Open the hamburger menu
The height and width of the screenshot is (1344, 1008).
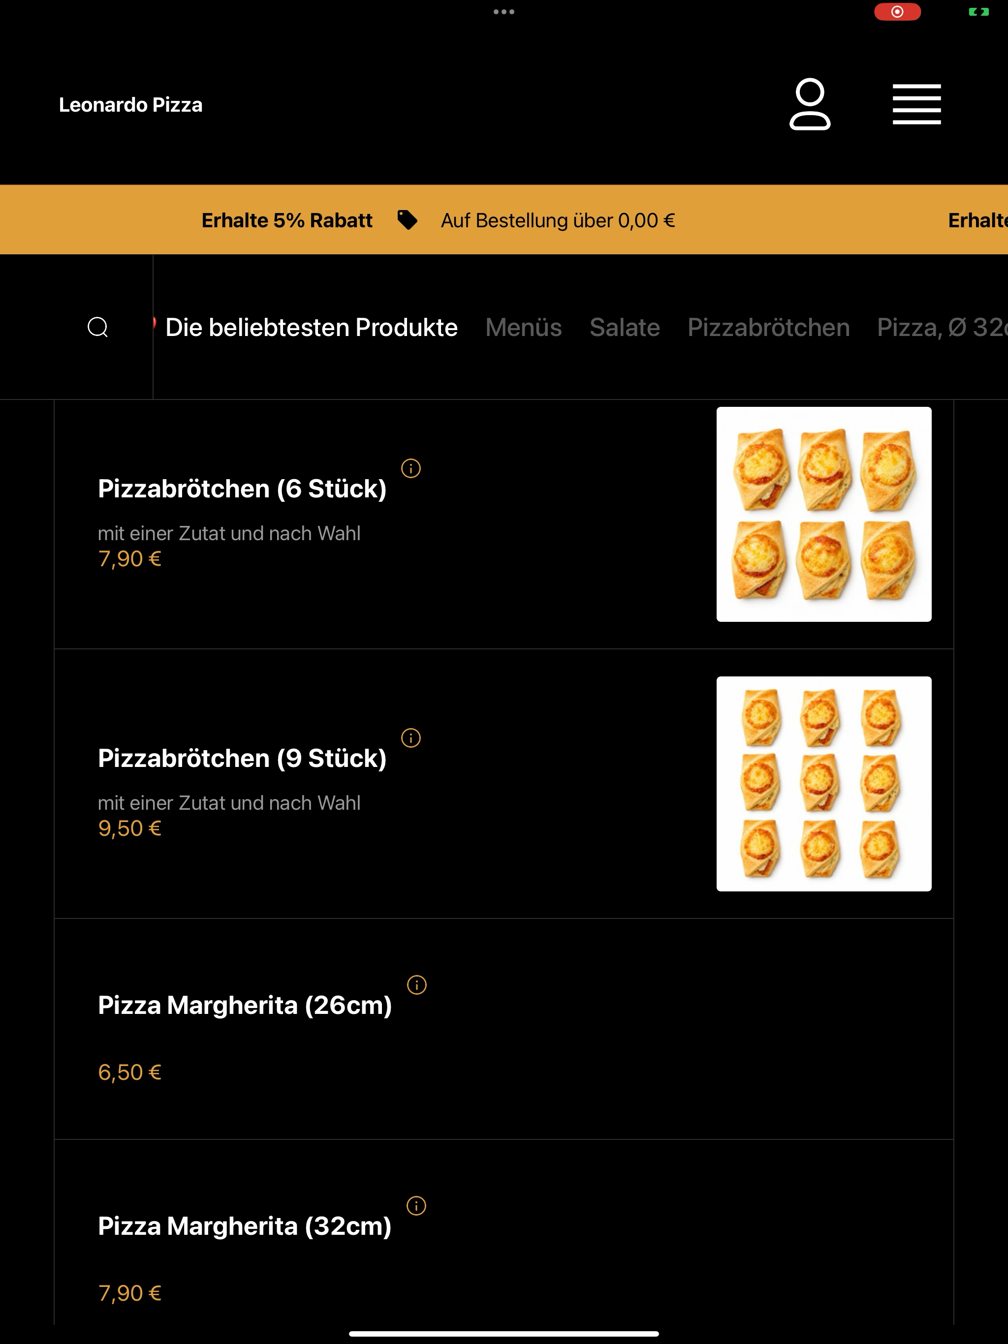(x=916, y=104)
